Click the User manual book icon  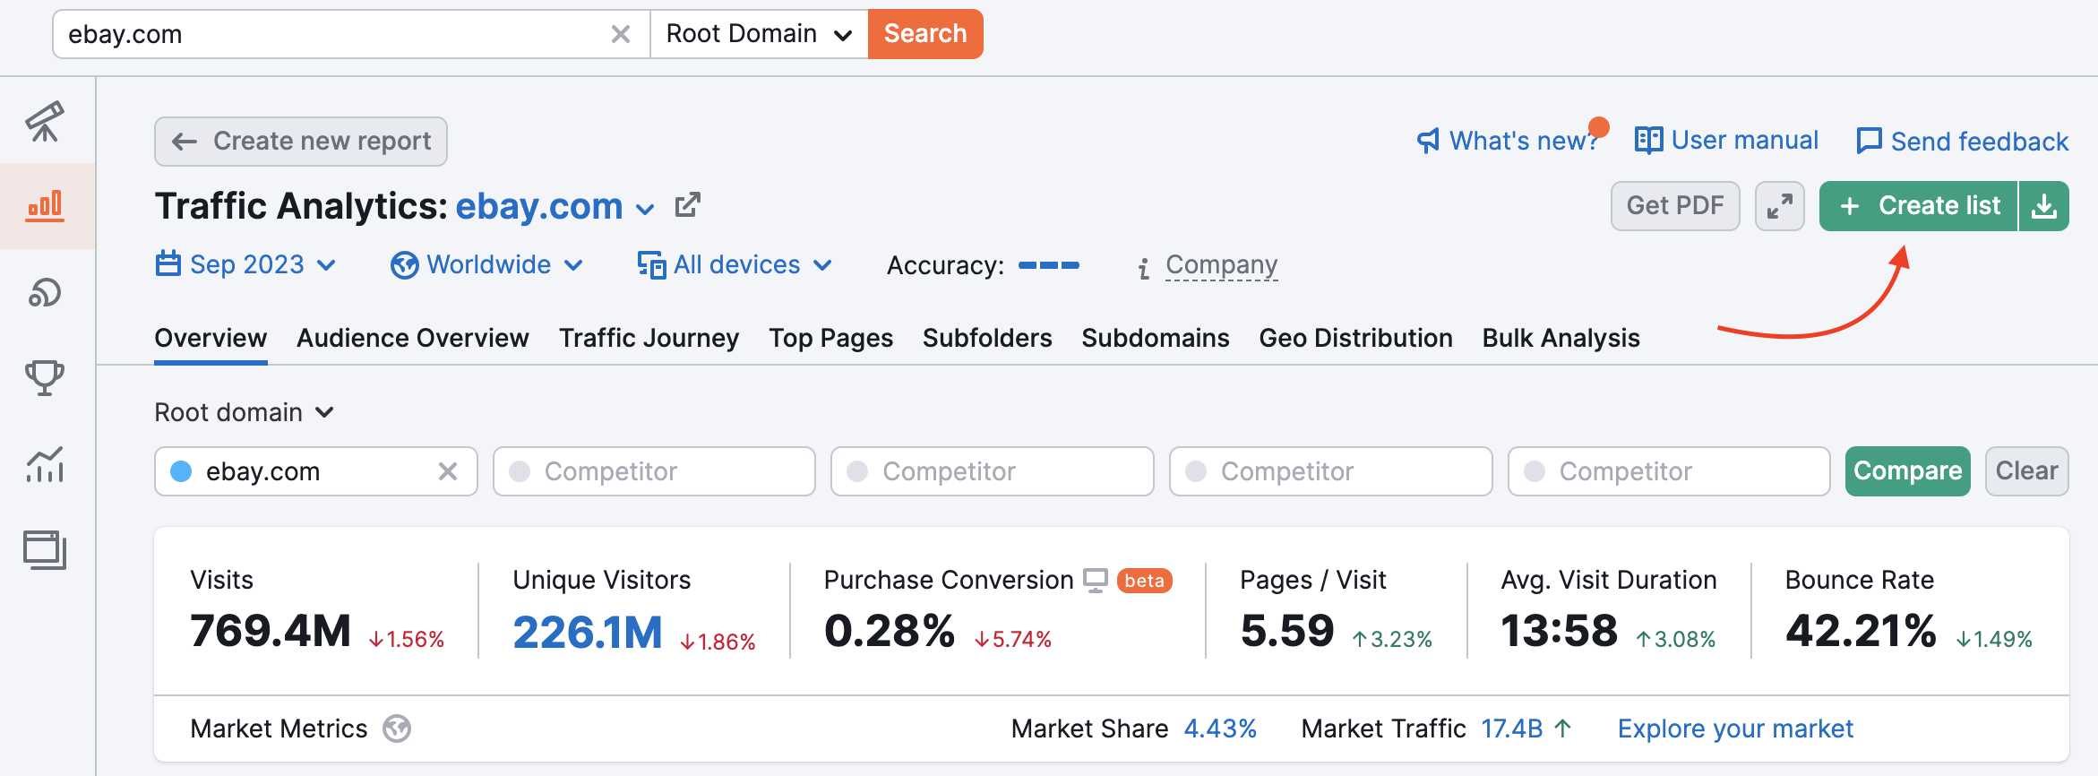click(x=1648, y=140)
